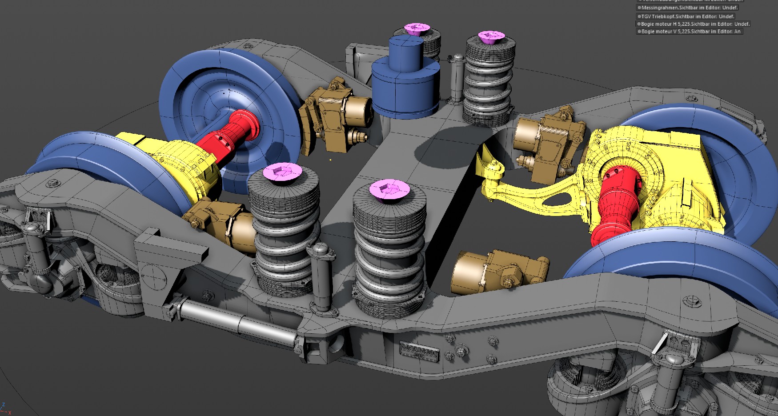
Task: Select the red axle hub on right wheelset
Action: [x=616, y=204]
